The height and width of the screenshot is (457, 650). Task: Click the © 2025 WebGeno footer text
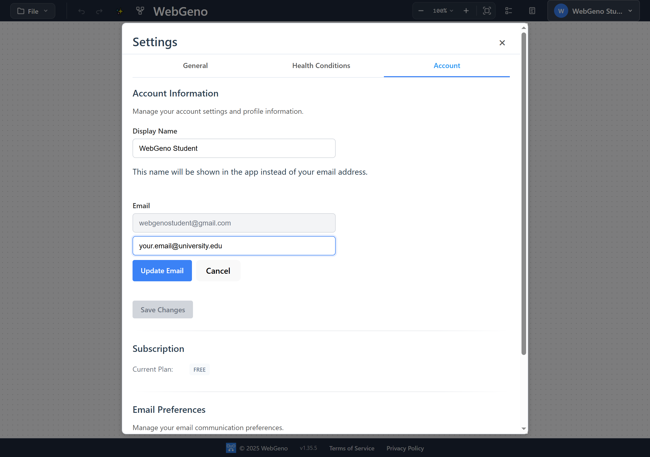(264, 448)
